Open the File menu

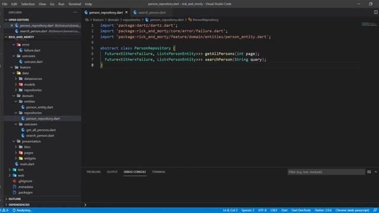5,4
